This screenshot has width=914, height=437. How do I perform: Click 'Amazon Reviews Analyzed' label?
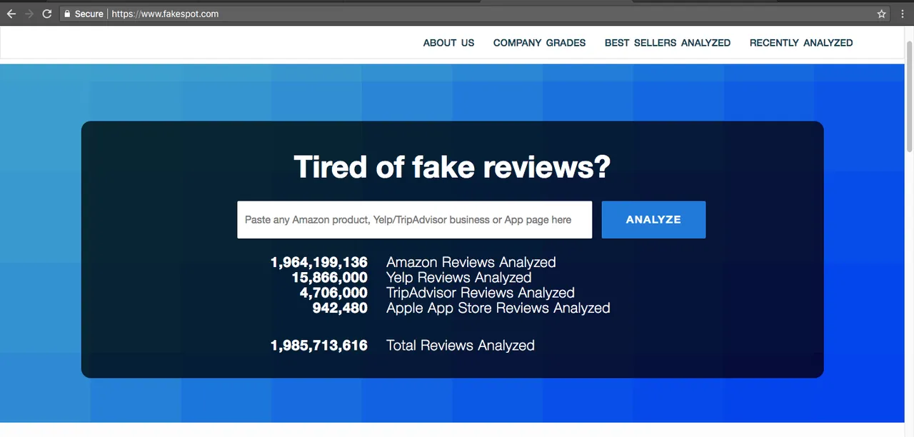(471, 263)
